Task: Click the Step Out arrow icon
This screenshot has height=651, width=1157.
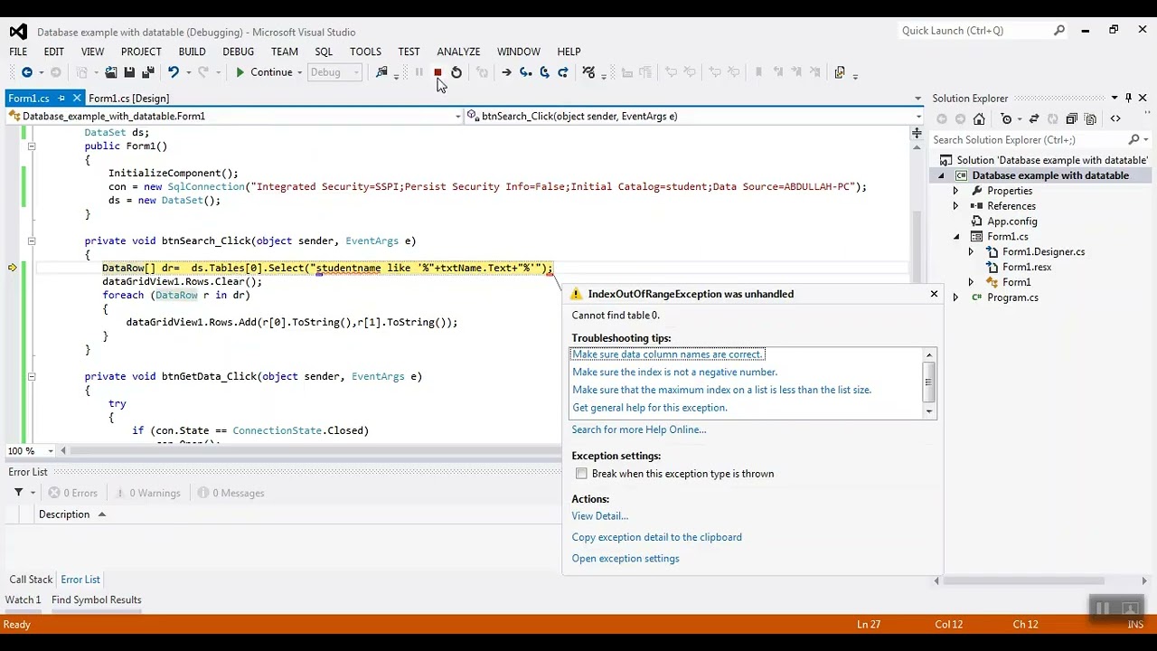Action: pos(563,72)
